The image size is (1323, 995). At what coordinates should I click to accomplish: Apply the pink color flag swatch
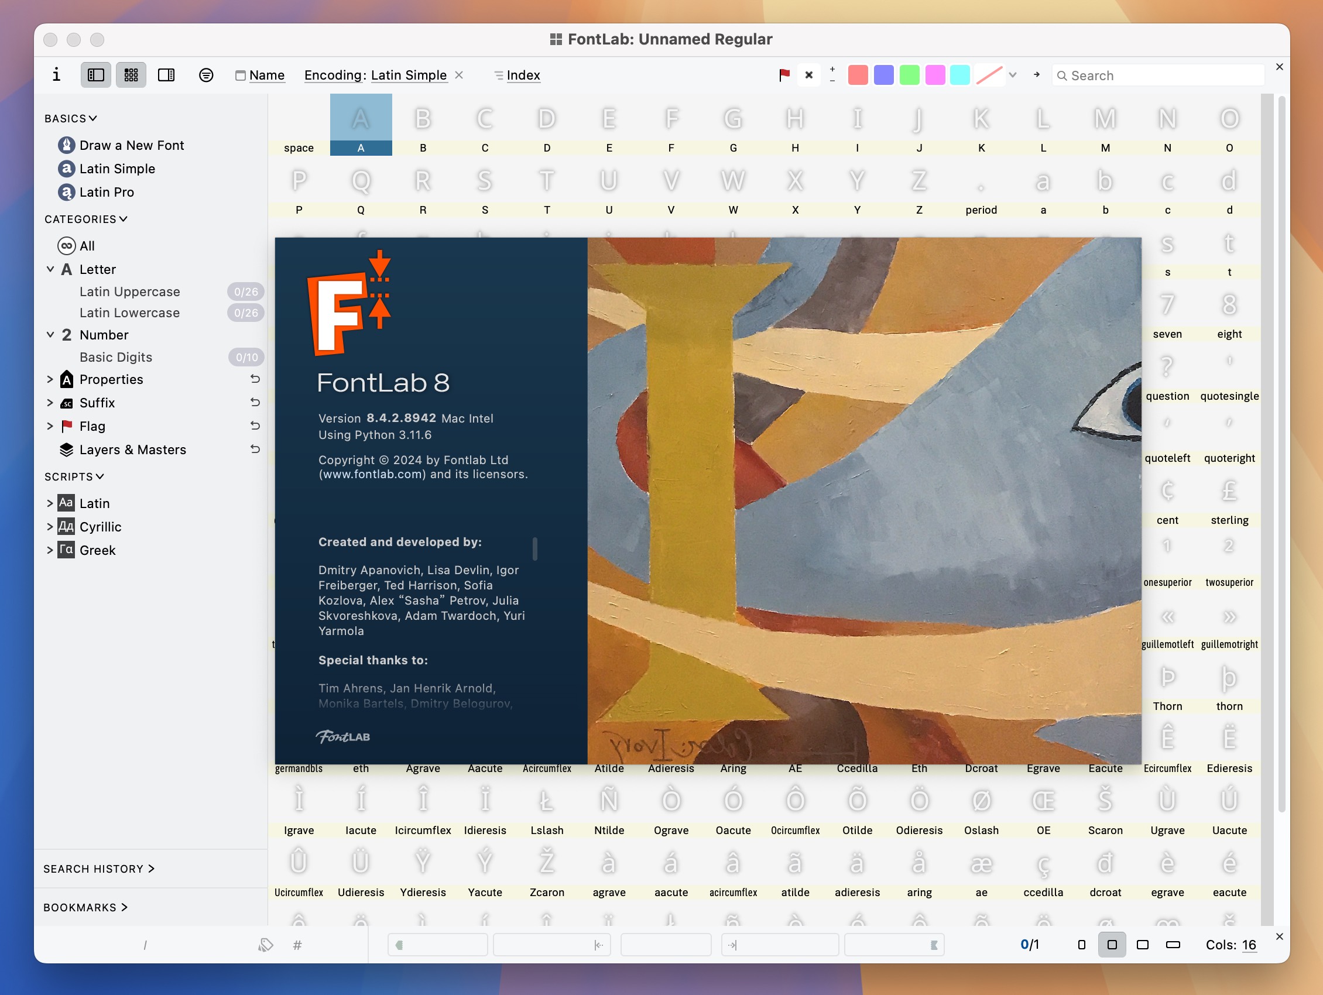935,75
